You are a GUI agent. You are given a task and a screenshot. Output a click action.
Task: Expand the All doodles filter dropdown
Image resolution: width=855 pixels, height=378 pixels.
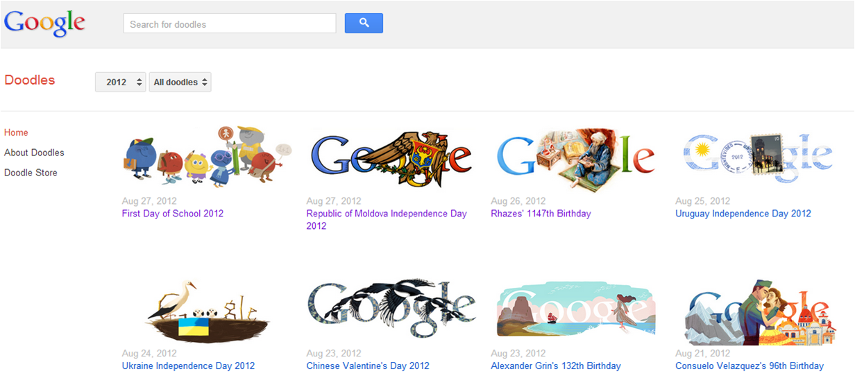180,82
